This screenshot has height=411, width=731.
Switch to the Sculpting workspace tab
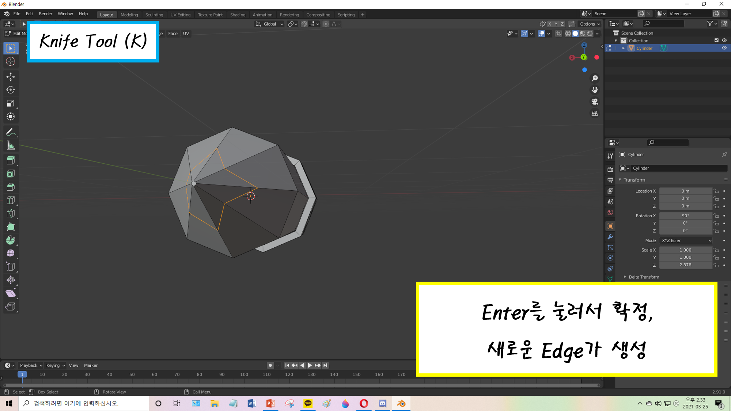(154, 15)
